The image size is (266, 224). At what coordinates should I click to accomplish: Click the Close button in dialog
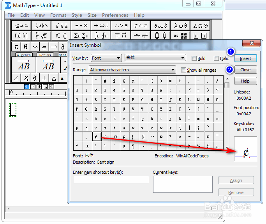(x=245, y=70)
